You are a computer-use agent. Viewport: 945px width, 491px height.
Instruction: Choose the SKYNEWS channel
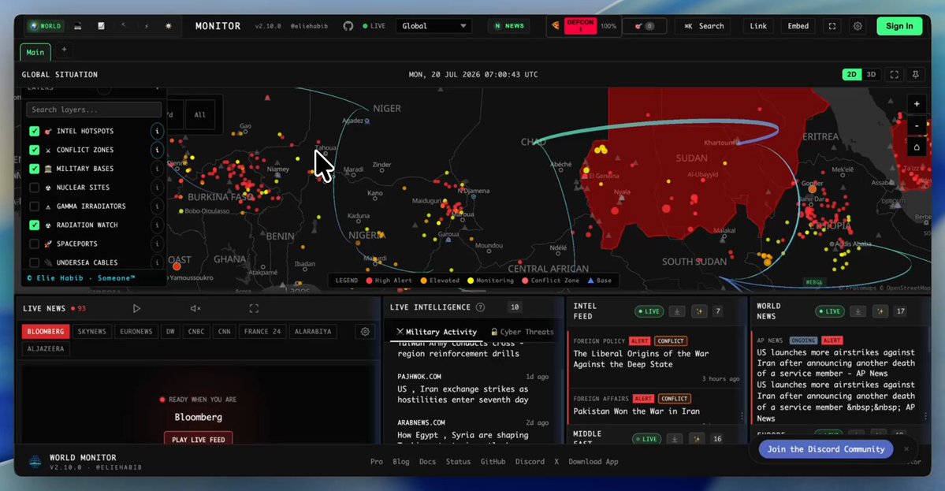(91, 331)
